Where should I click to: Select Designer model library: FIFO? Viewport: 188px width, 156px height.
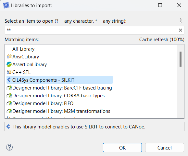[43, 103]
